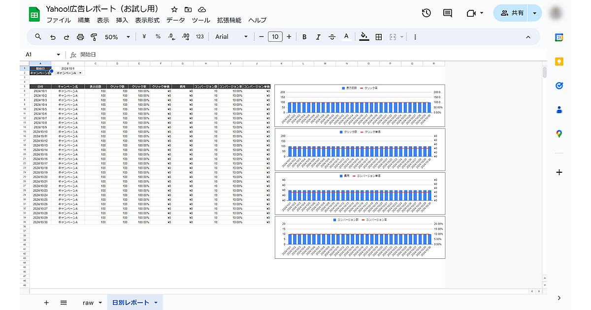Click the print icon in toolbar
Viewport: 591px width, 310px height.
coord(80,37)
